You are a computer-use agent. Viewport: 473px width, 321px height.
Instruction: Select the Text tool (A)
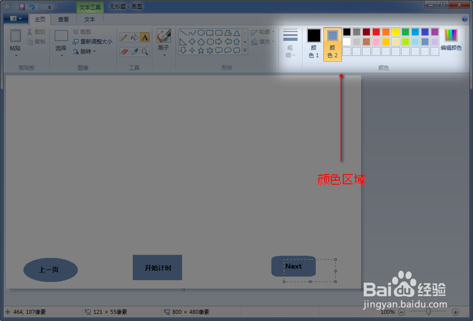[145, 37]
